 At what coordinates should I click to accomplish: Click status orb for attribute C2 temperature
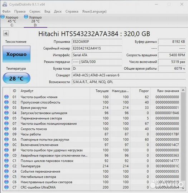click(x=6, y=166)
